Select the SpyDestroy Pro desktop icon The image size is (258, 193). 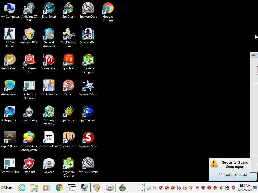pyautogui.click(x=69, y=38)
